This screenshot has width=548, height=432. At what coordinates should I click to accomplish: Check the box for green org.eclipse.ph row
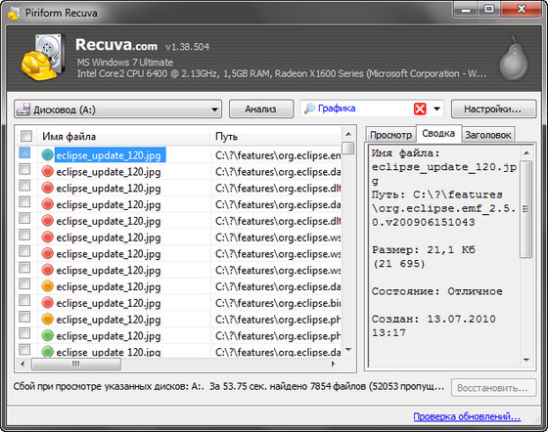click(x=24, y=333)
